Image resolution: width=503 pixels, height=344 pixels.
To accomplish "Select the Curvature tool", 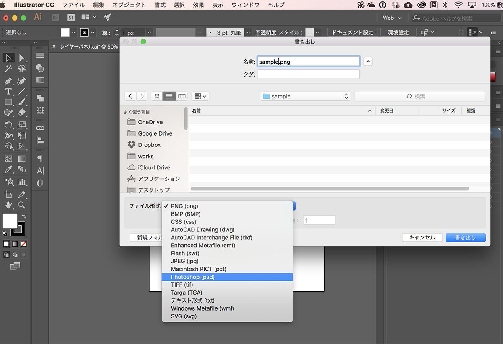I will (22, 80).
